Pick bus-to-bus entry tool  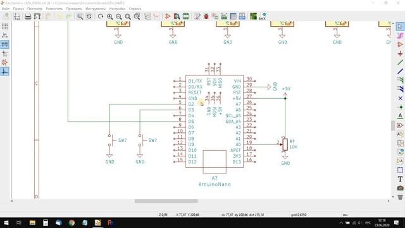(400, 89)
